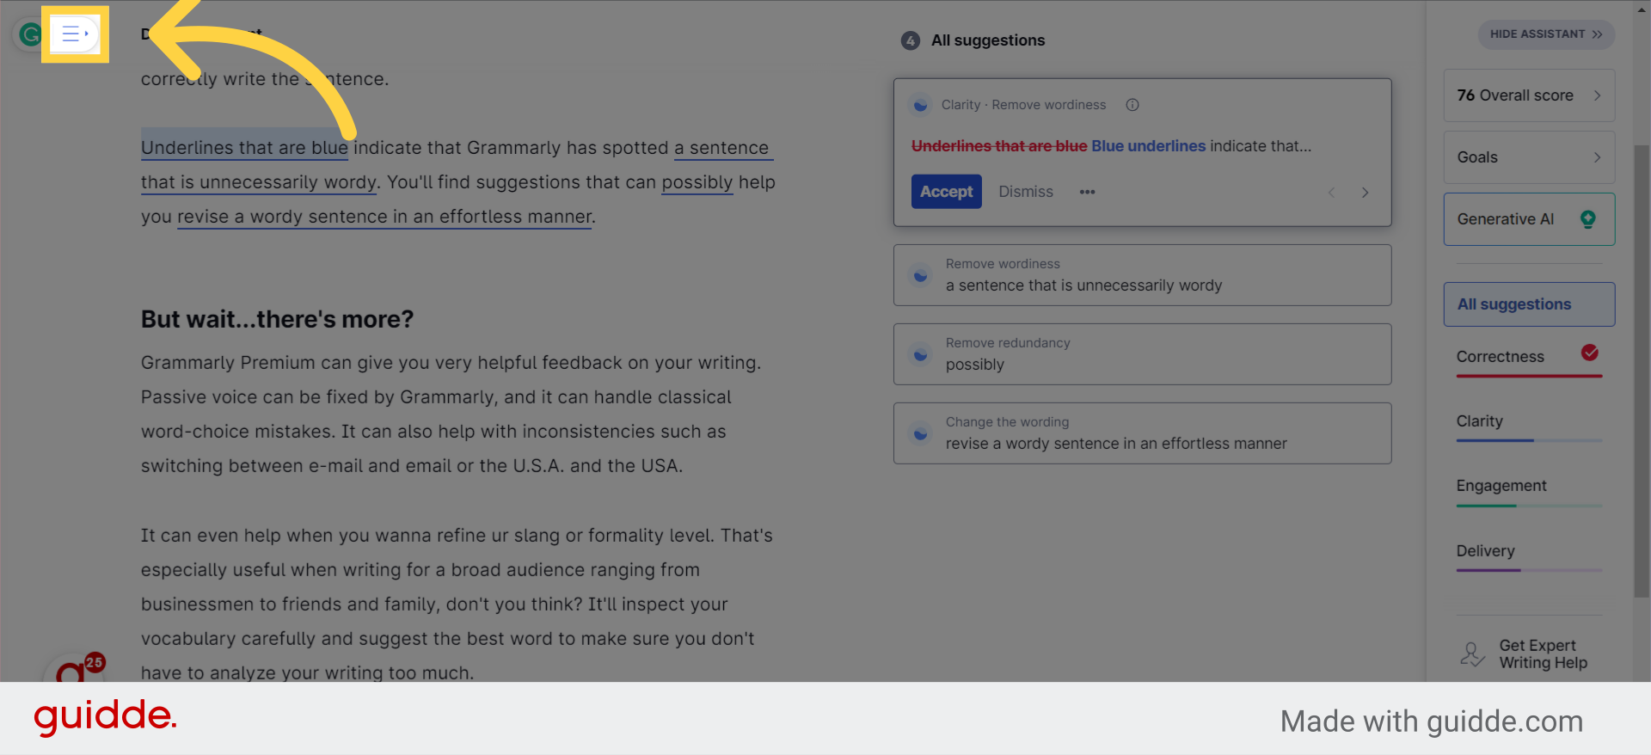Image resolution: width=1651 pixels, height=755 pixels.
Task: Click the Engagement progress bar
Action: (x=1529, y=506)
